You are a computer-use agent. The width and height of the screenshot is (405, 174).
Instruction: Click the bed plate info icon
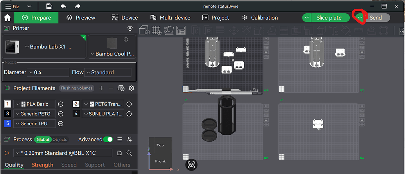pyautogui.click(x=126, y=39)
